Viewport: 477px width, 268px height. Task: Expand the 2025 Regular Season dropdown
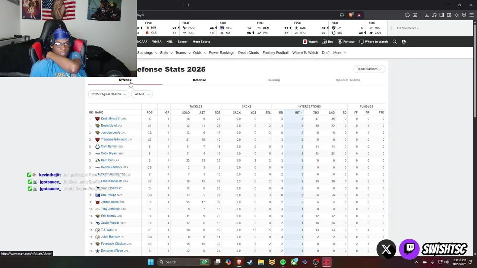pyautogui.click(x=109, y=94)
